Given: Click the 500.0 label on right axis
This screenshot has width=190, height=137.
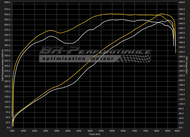Looking at the screenshot, I should (181, 9).
